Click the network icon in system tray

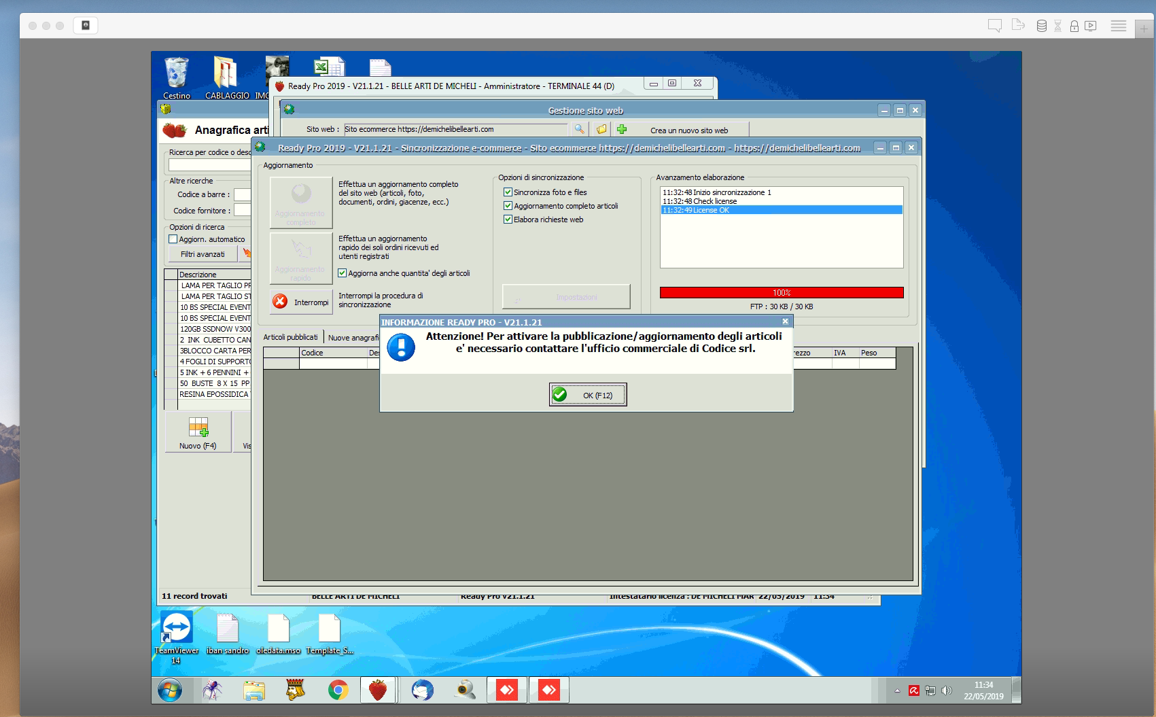930,690
